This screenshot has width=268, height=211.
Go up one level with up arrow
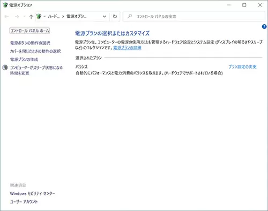coord(31,17)
